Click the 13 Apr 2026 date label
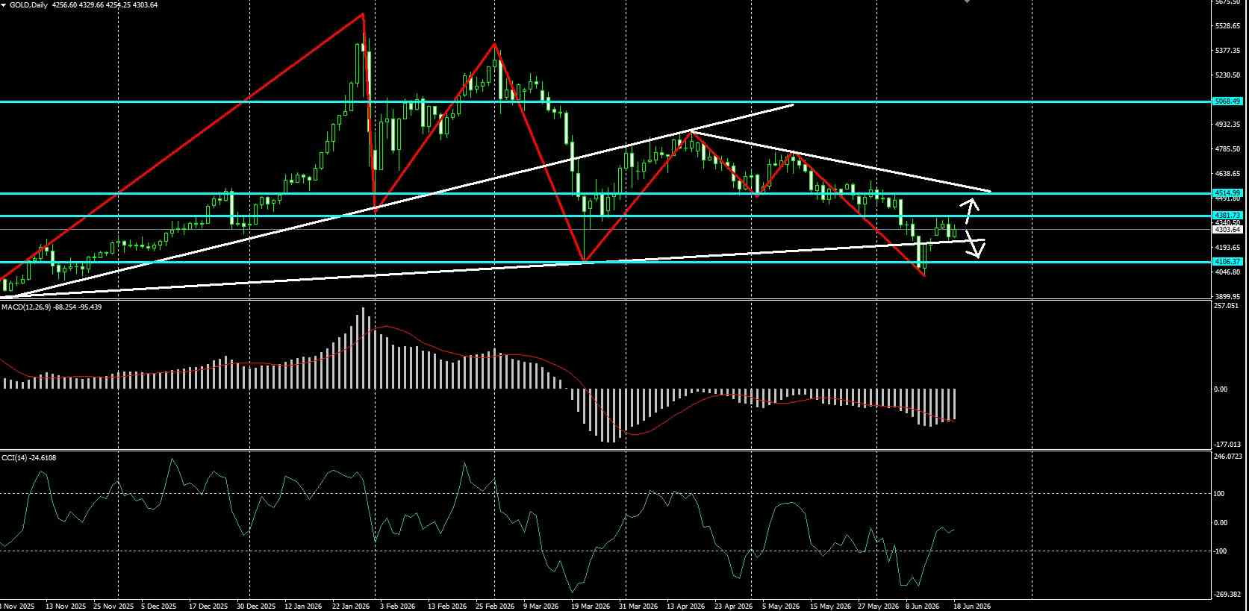Image resolution: width=1249 pixels, height=611 pixels. tap(685, 606)
